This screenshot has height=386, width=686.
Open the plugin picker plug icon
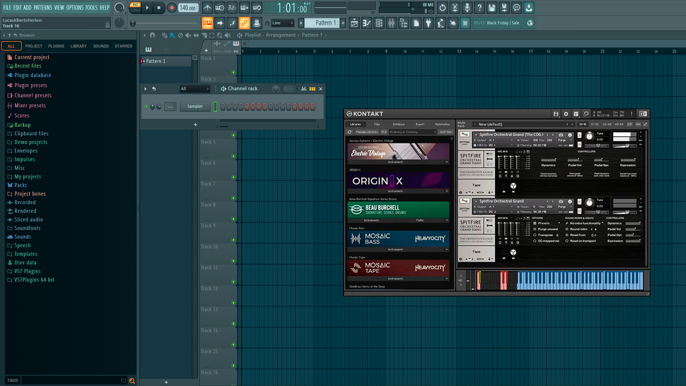[428, 23]
